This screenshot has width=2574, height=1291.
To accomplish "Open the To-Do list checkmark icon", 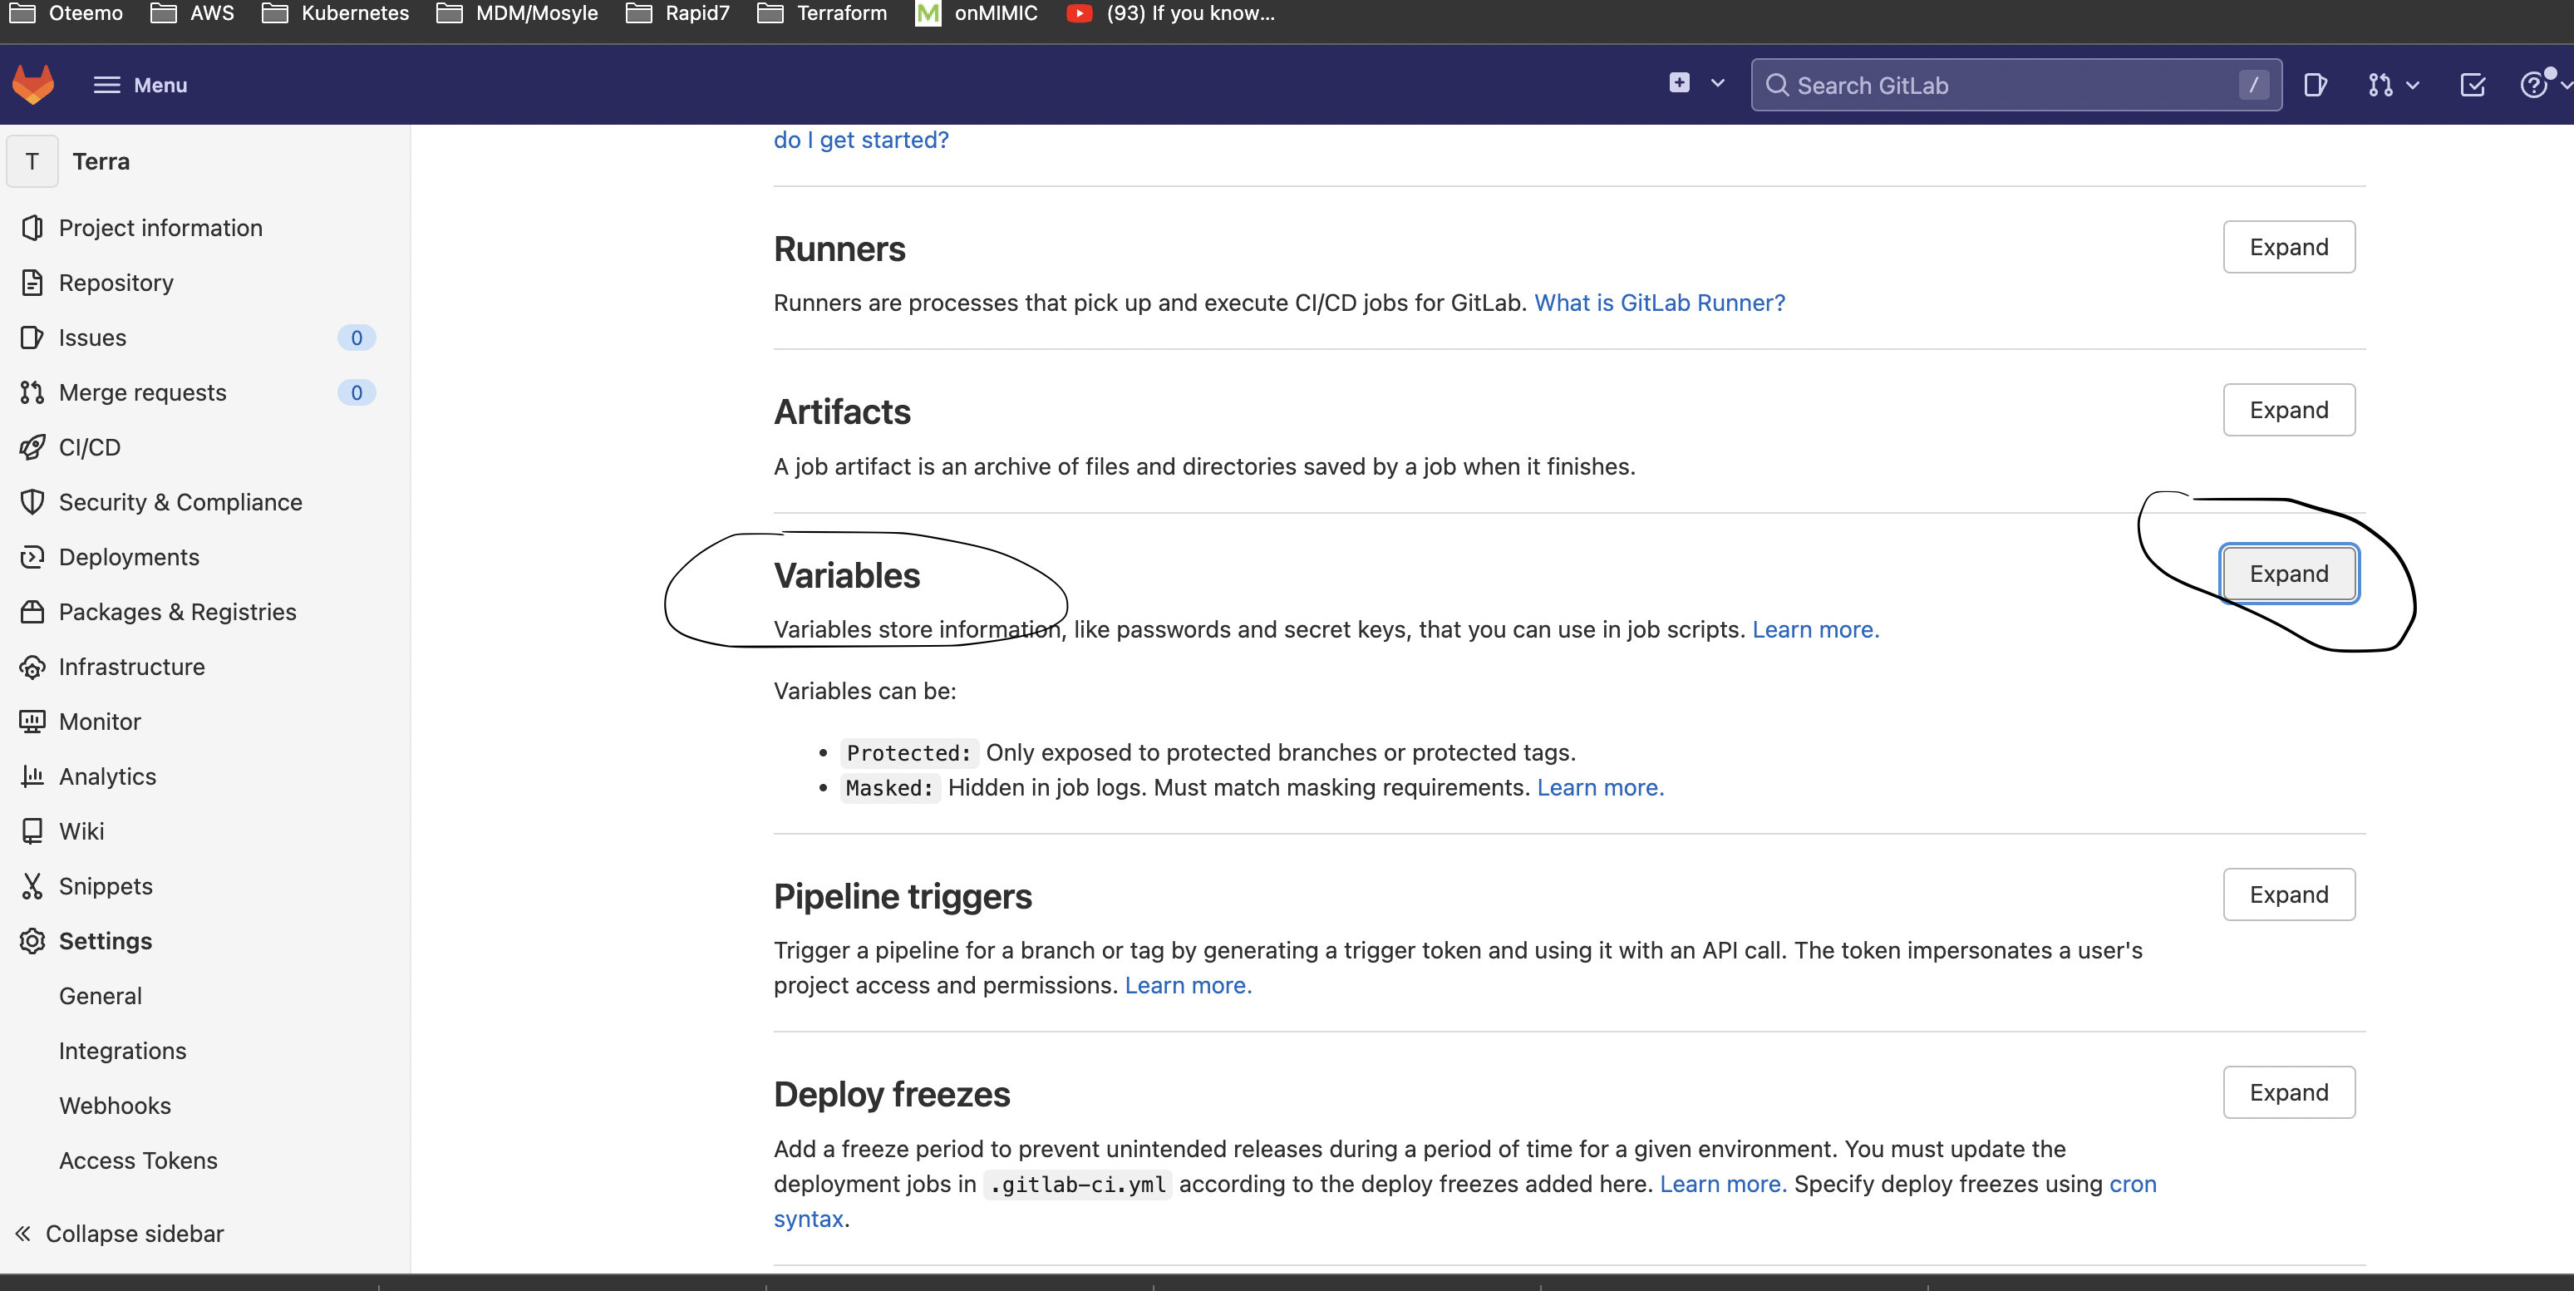I will [2472, 85].
